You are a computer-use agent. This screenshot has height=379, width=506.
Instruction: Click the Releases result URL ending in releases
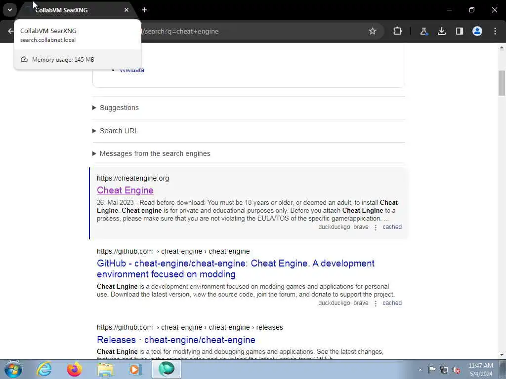(x=190, y=327)
